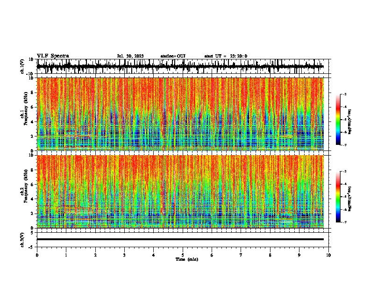370x286 pixels.
Task: Click the "6" kHz tick of ch.1 spectrogram
Action: (x=33, y=107)
